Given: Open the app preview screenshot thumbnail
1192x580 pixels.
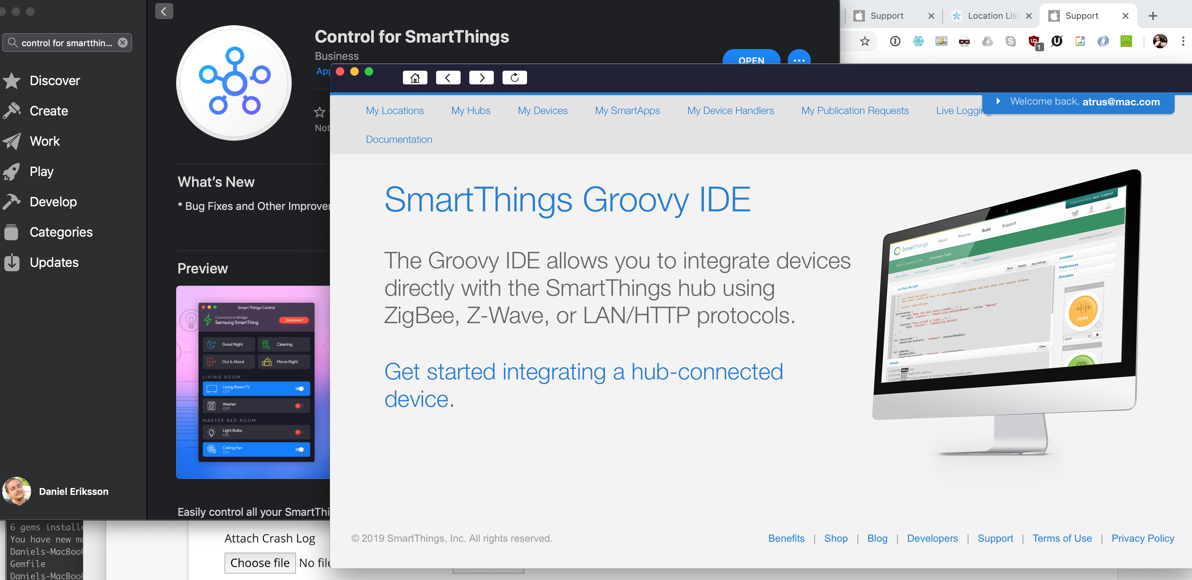Looking at the screenshot, I should coord(253,382).
